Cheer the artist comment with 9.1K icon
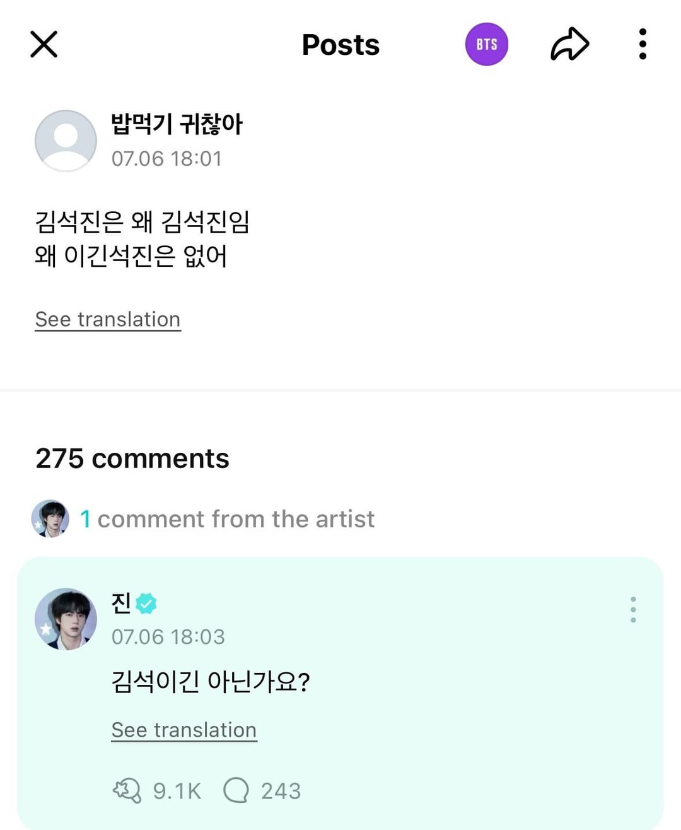The height and width of the screenshot is (830, 681). click(127, 790)
